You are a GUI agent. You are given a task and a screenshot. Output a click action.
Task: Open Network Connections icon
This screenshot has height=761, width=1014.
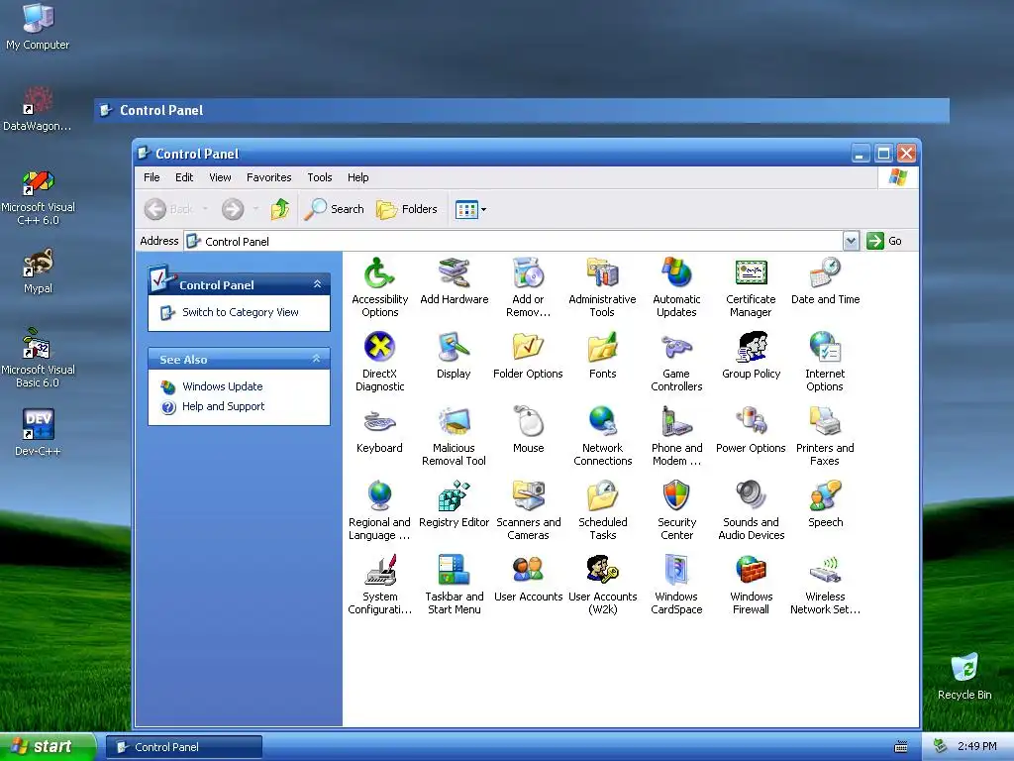tap(602, 422)
